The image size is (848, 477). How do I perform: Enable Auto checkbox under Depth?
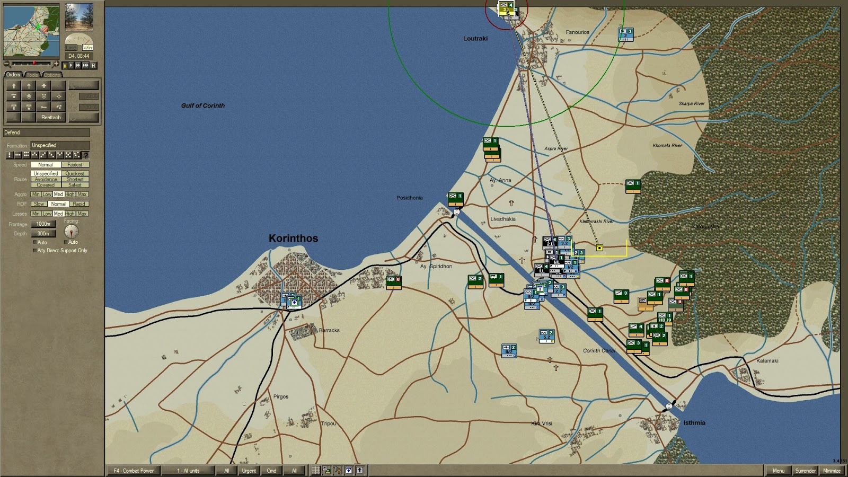coord(35,242)
